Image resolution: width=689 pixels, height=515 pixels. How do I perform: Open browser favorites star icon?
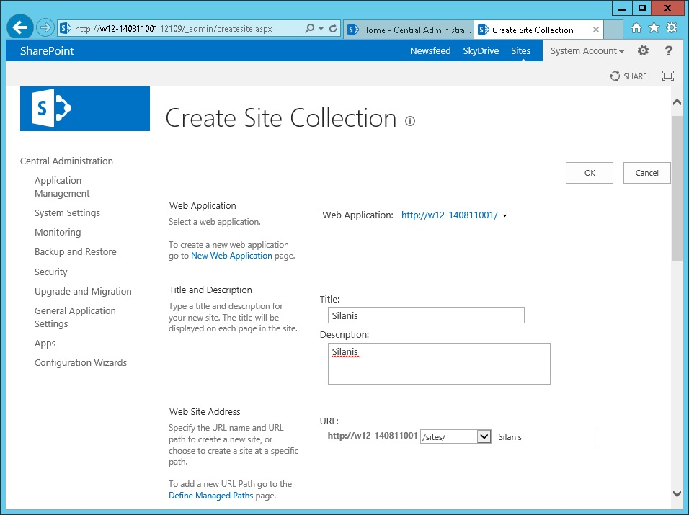point(654,28)
